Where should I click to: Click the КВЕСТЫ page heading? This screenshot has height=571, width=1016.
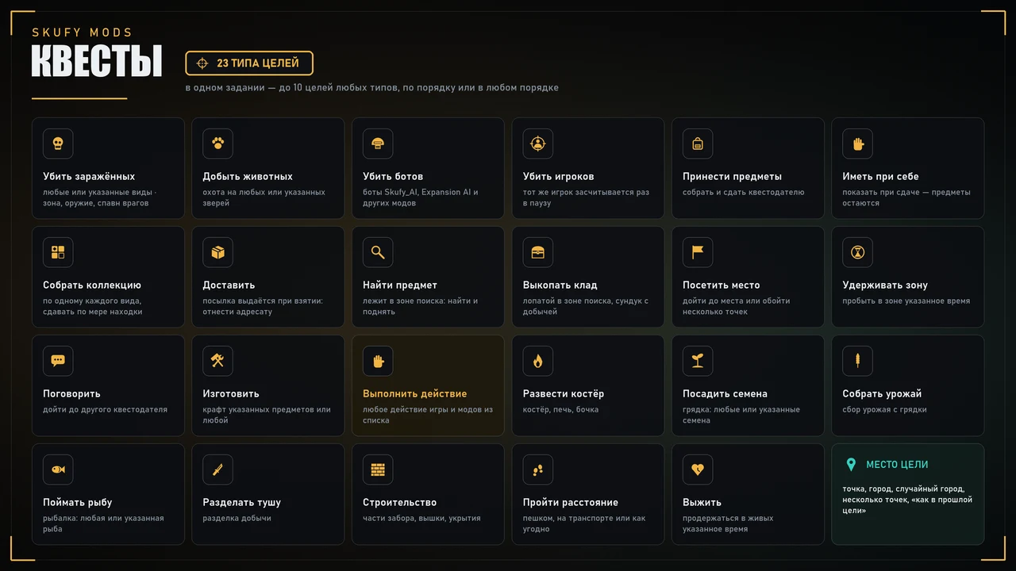(x=97, y=62)
